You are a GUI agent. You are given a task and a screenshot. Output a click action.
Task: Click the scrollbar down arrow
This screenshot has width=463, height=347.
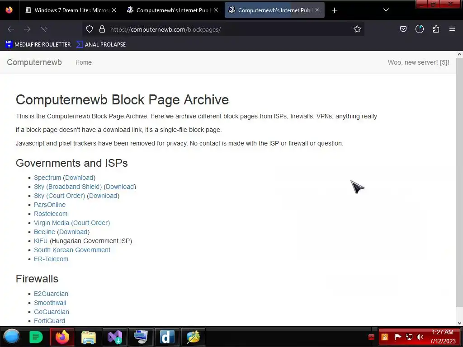pyautogui.click(x=459, y=323)
